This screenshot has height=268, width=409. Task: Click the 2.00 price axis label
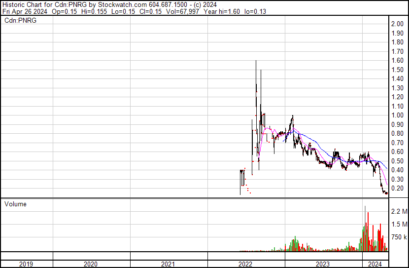pyautogui.click(x=397, y=24)
